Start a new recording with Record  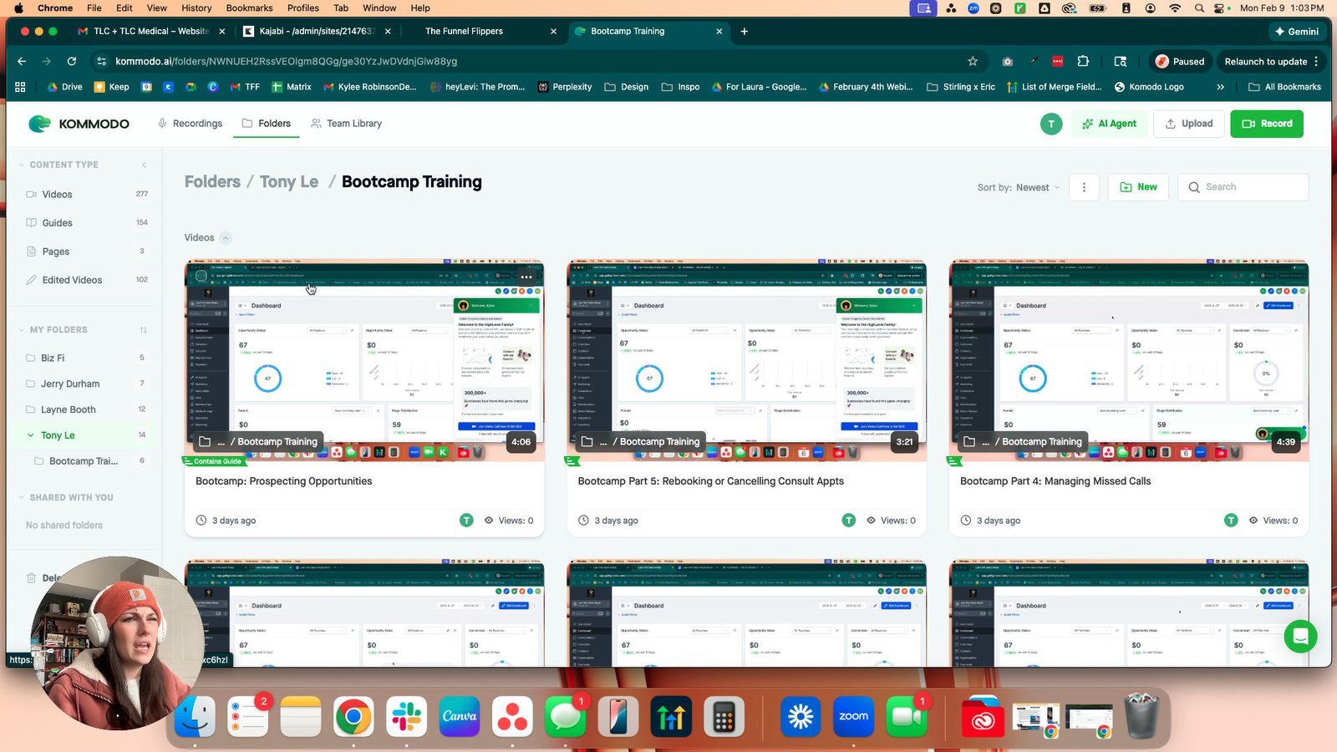pyautogui.click(x=1267, y=124)
